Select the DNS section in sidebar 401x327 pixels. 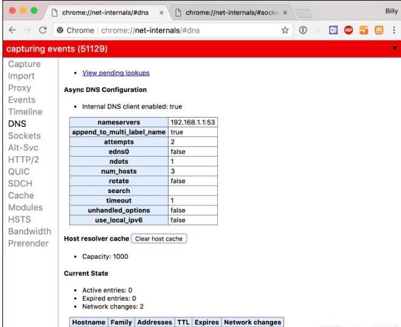[17, 124]
